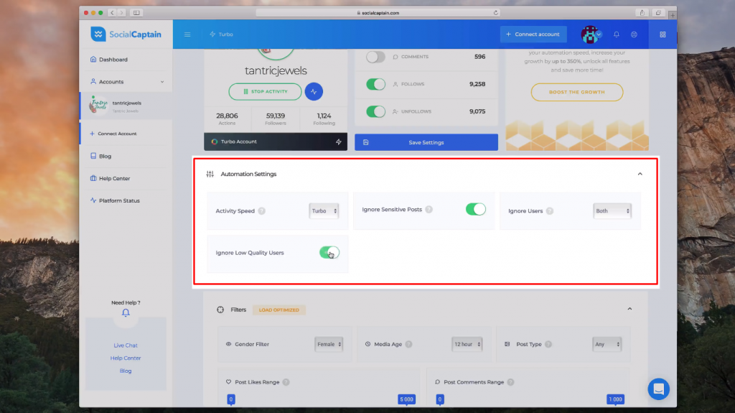Click the Ignore Sensitive Posts help icon

429,209
